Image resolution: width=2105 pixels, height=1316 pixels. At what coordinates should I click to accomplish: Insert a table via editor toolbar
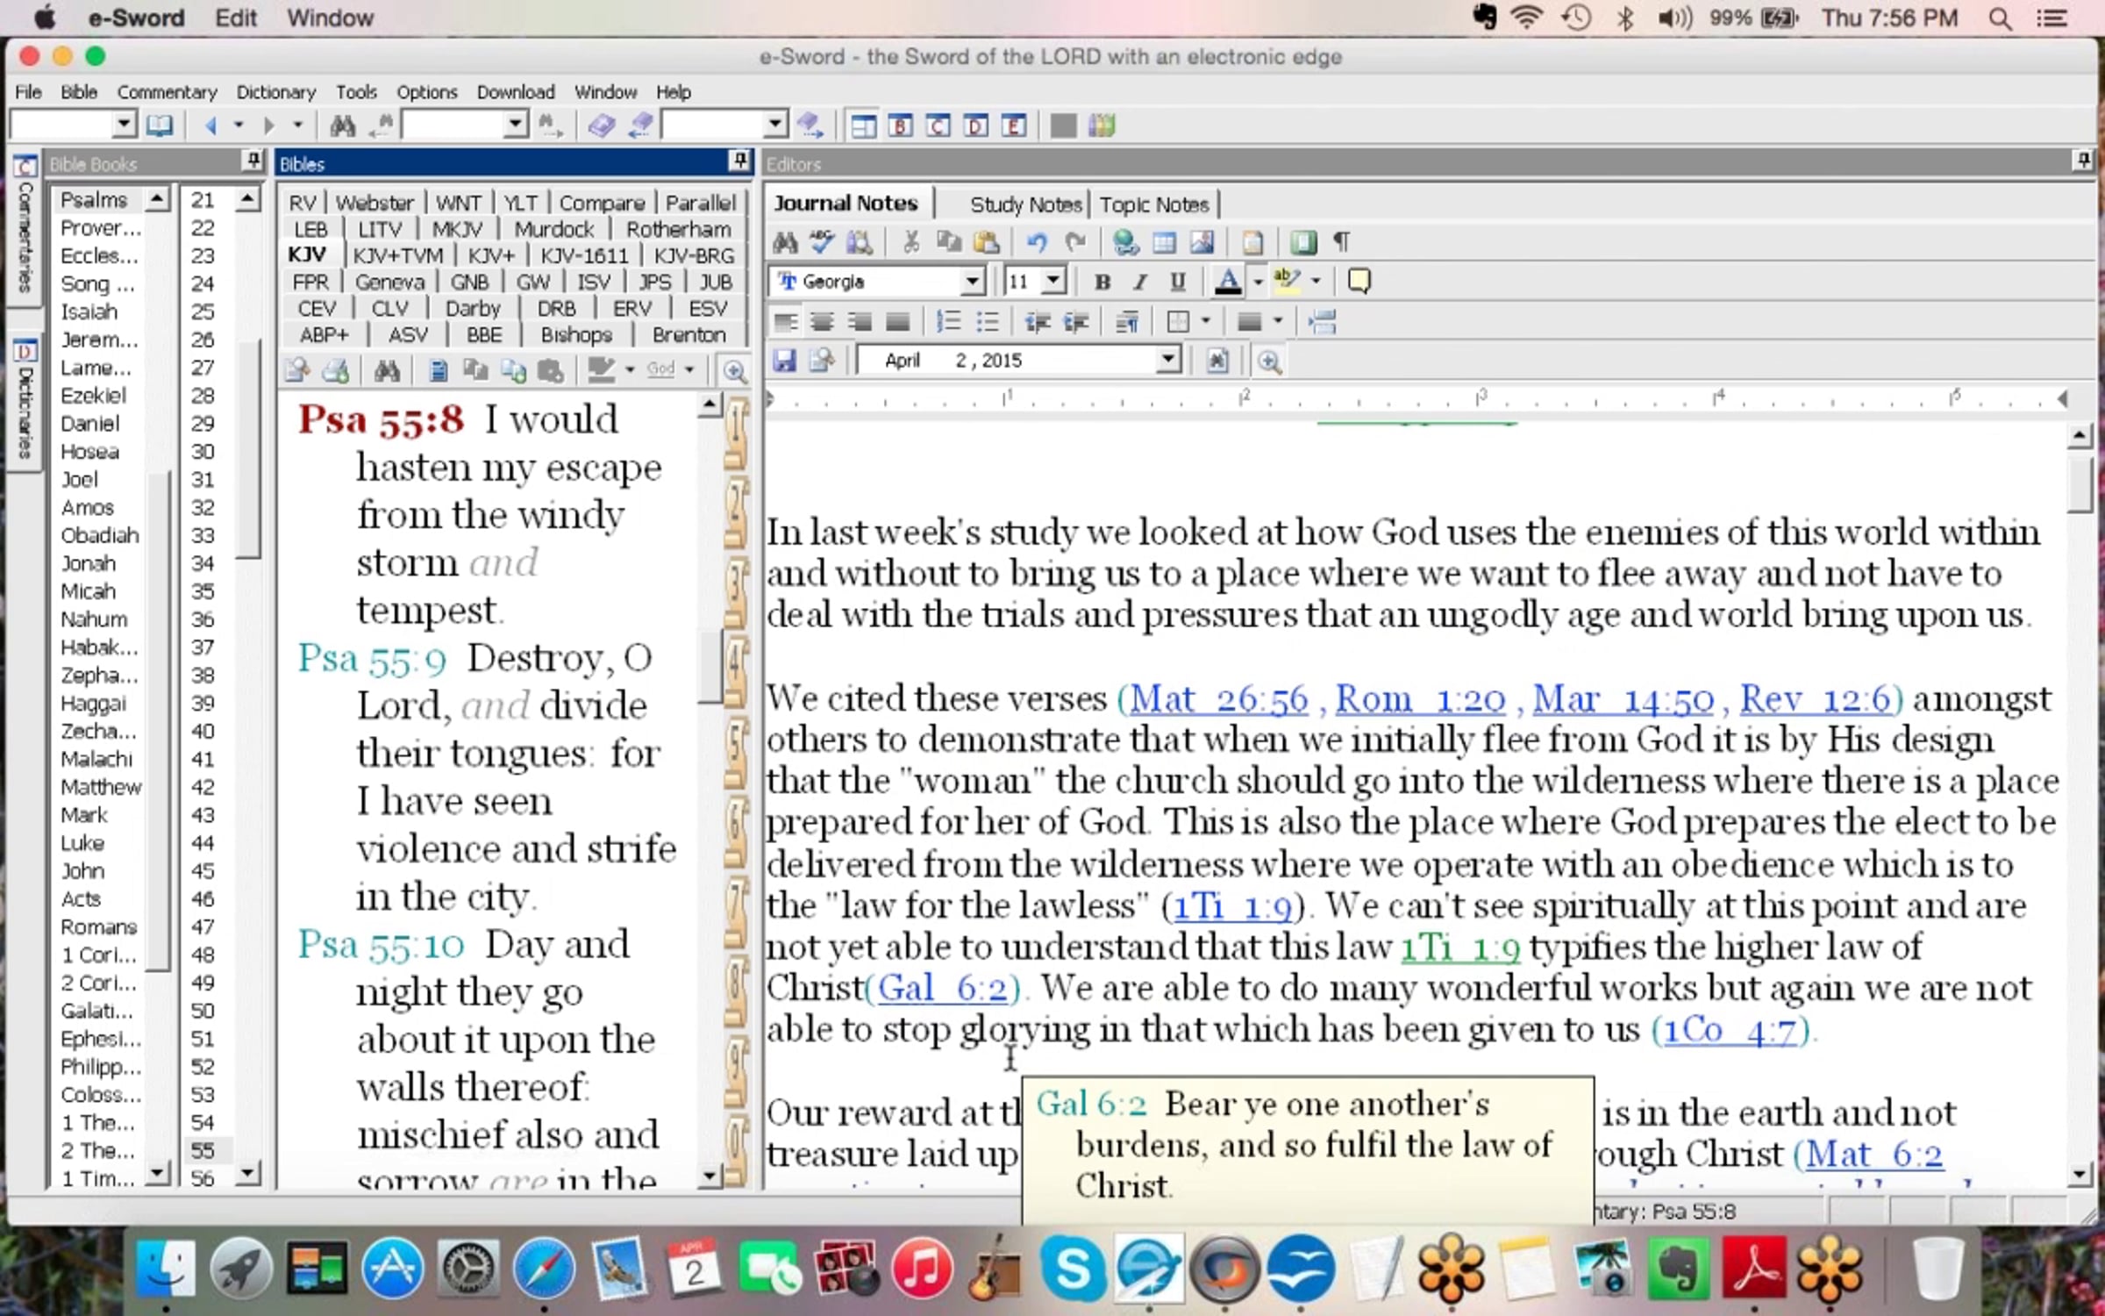pos(1164,242)
